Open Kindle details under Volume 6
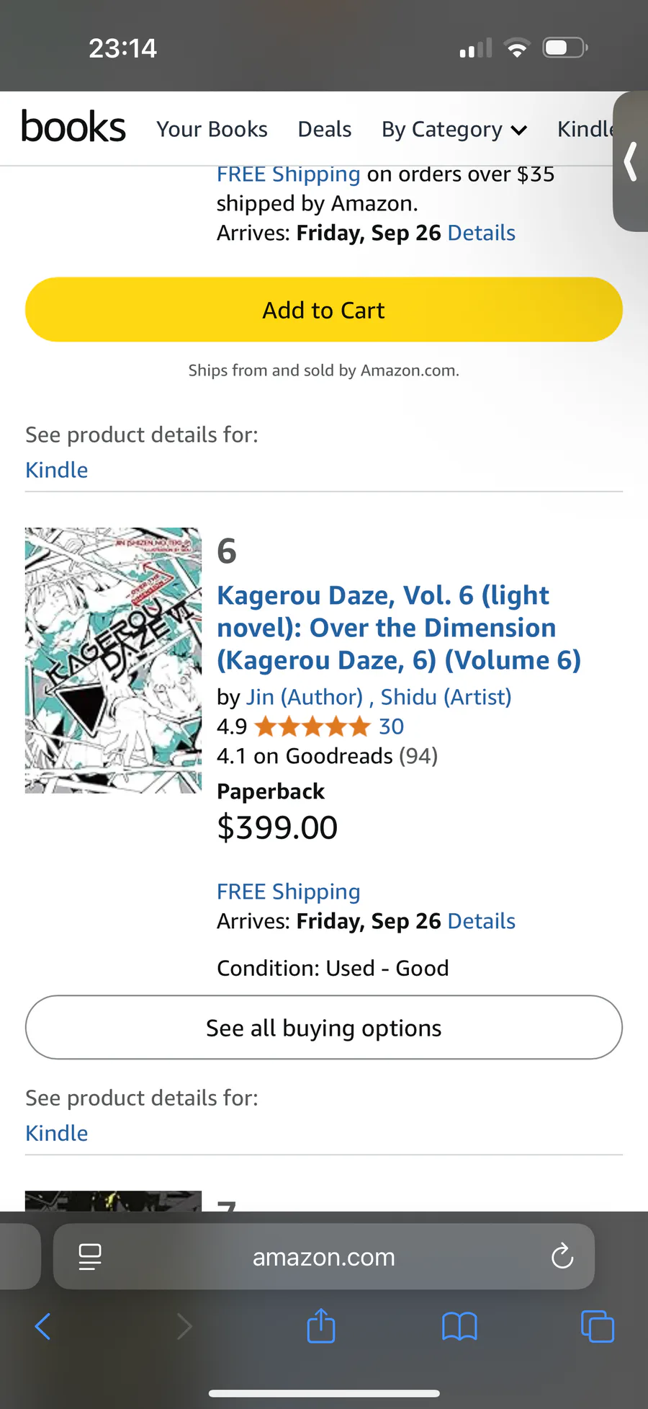This screenshot has width=648, height=1409. (57, 1133)
